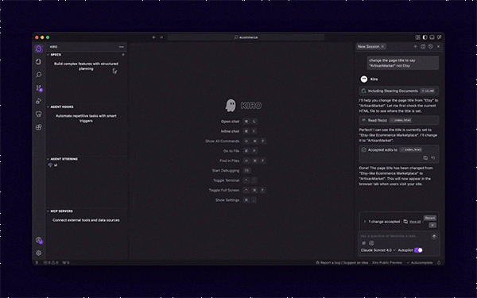Open Kiro panel more actions menu
This screenshot has height=298, width=477.
pyautogui.click(x=122, y=47)
